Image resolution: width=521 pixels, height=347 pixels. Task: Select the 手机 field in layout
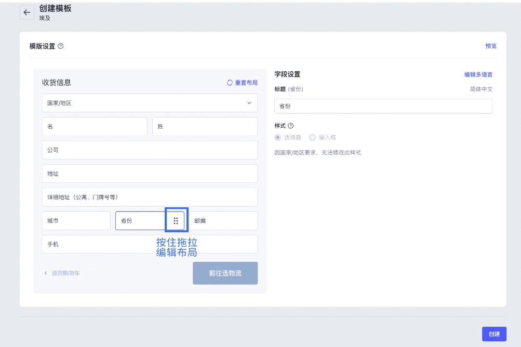click(150, 244)
